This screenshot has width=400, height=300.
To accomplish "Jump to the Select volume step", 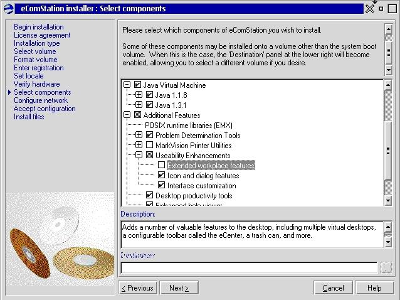I will coord(35,51).
